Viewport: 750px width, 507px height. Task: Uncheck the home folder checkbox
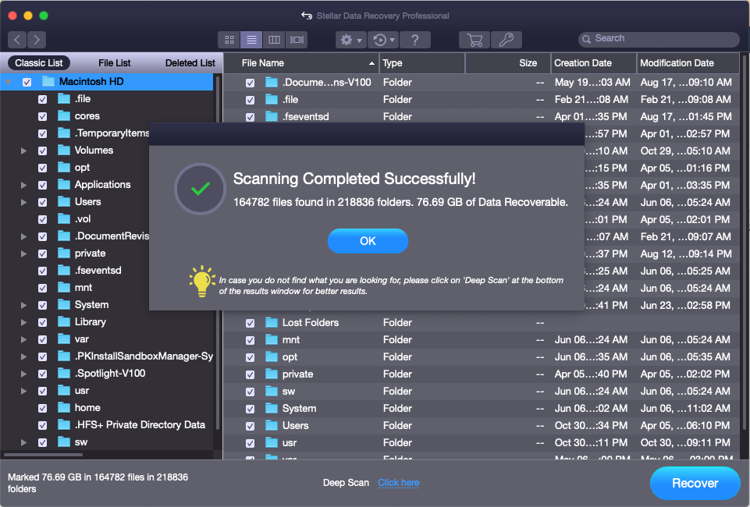[x=43, y=408]
